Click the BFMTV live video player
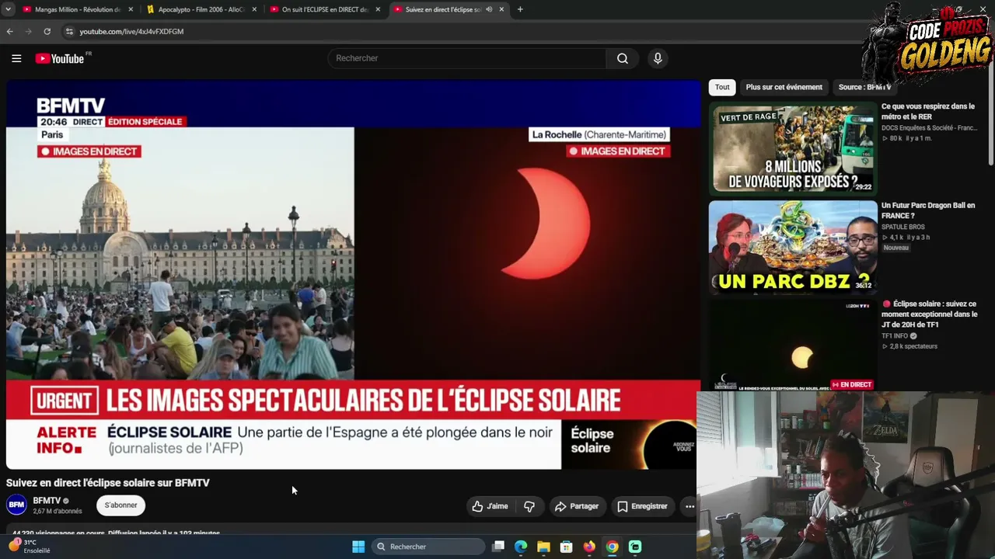 [x=354, y=275]
